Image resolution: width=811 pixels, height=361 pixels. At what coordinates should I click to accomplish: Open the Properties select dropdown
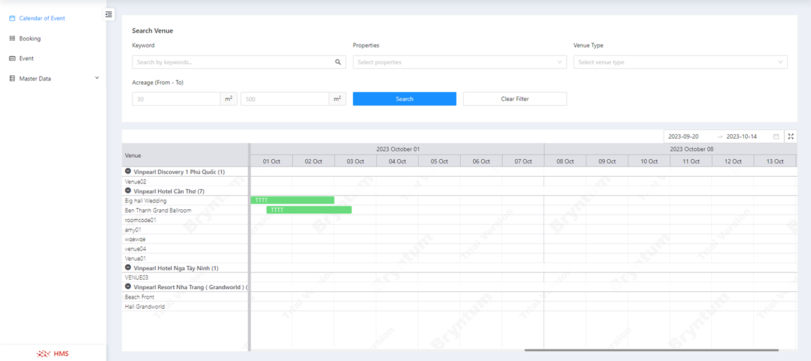459,62
